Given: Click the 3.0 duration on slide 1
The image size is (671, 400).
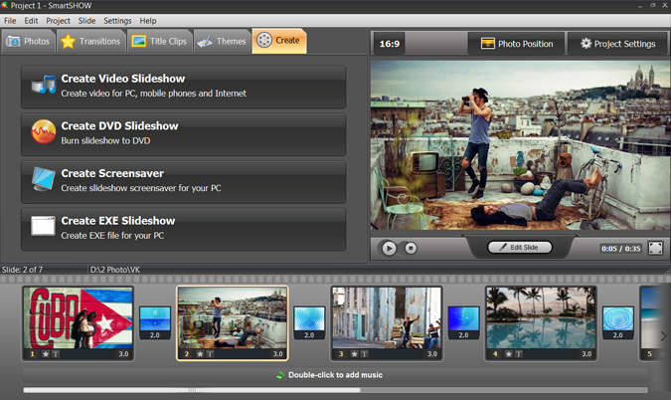Looking at the screenshot, I should (x=123, y=354).
